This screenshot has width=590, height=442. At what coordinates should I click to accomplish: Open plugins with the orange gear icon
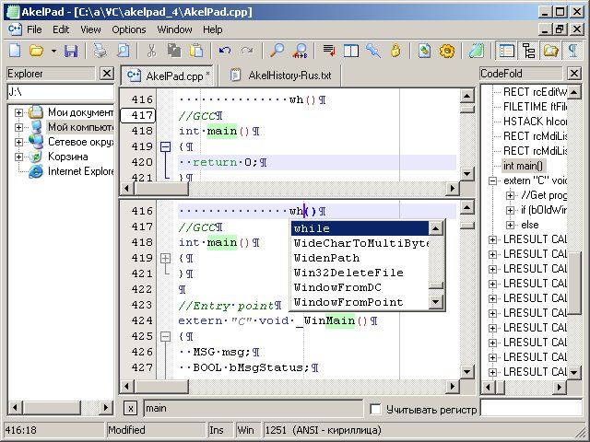coord(446,51)
